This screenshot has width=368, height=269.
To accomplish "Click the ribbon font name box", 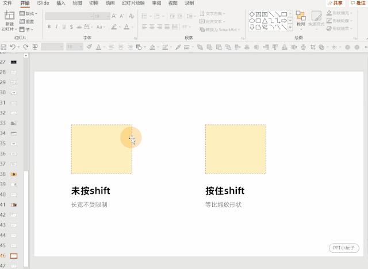I will pyautogui.click(x=70, y=16).
